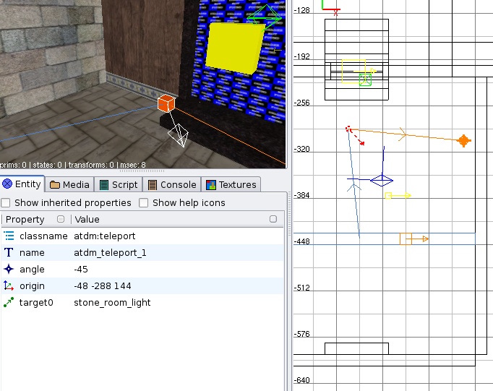Select the classname property list icon
Image resolution: width=493 pixels, height=391 pixels.
9,236
